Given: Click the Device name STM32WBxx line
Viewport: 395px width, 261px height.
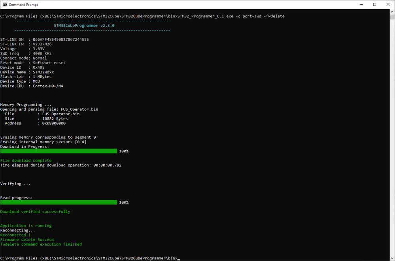Looking at the screenshot, I should [27, 72].
